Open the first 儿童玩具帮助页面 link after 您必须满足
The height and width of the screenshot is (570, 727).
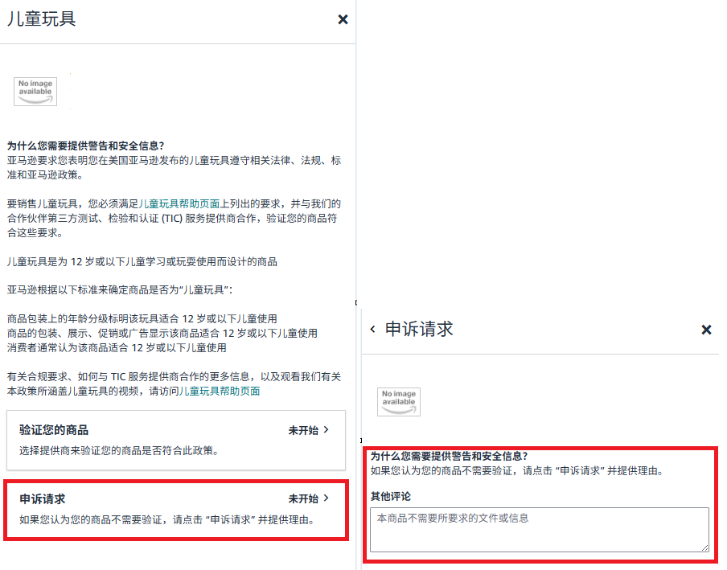tap(179, 204)
